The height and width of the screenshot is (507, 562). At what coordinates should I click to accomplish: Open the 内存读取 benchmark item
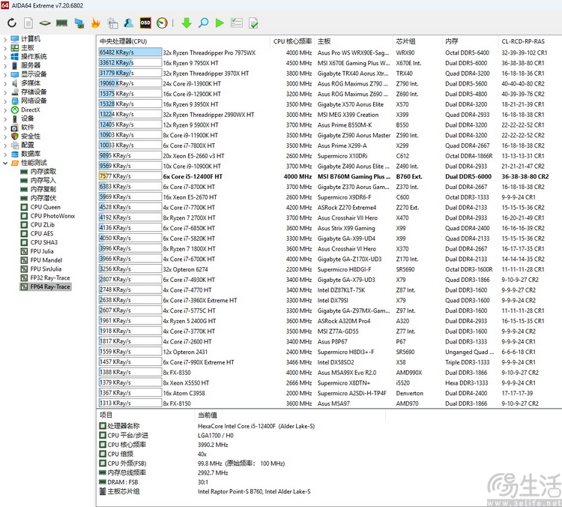pos(38,172)
